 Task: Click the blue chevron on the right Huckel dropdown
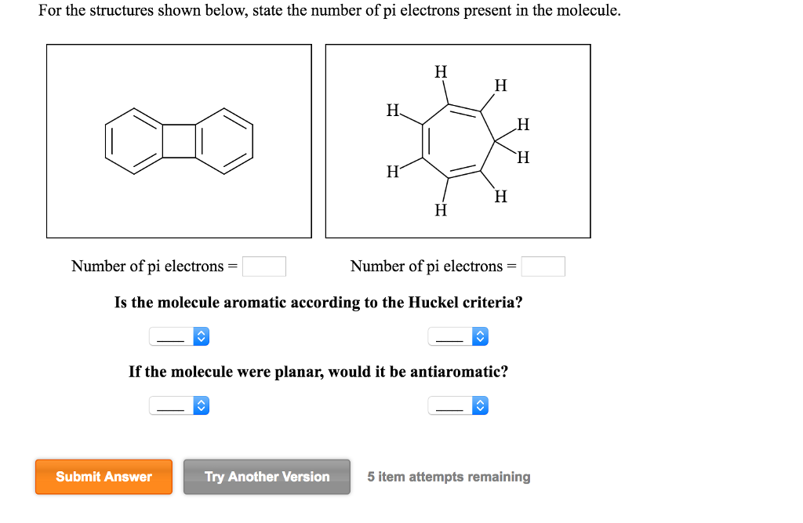coord(481,336)
